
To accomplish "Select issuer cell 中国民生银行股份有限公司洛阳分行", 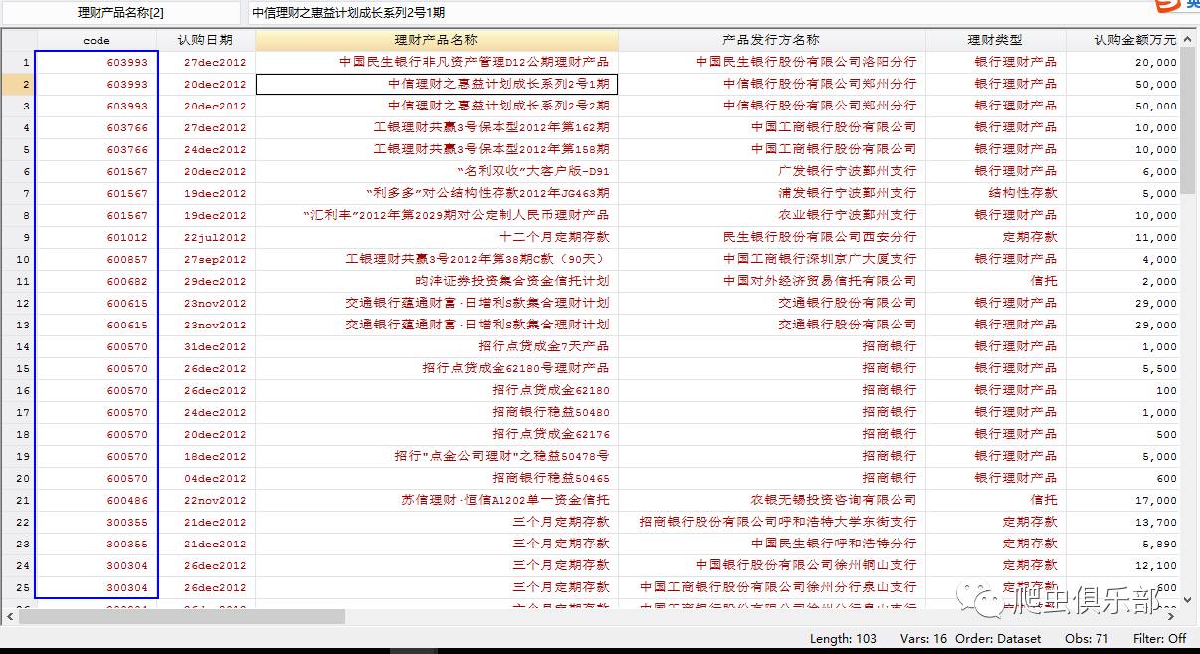I will pyautogui.click(x=772, y=62).
